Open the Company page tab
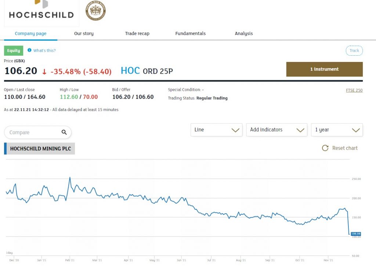 31,33
